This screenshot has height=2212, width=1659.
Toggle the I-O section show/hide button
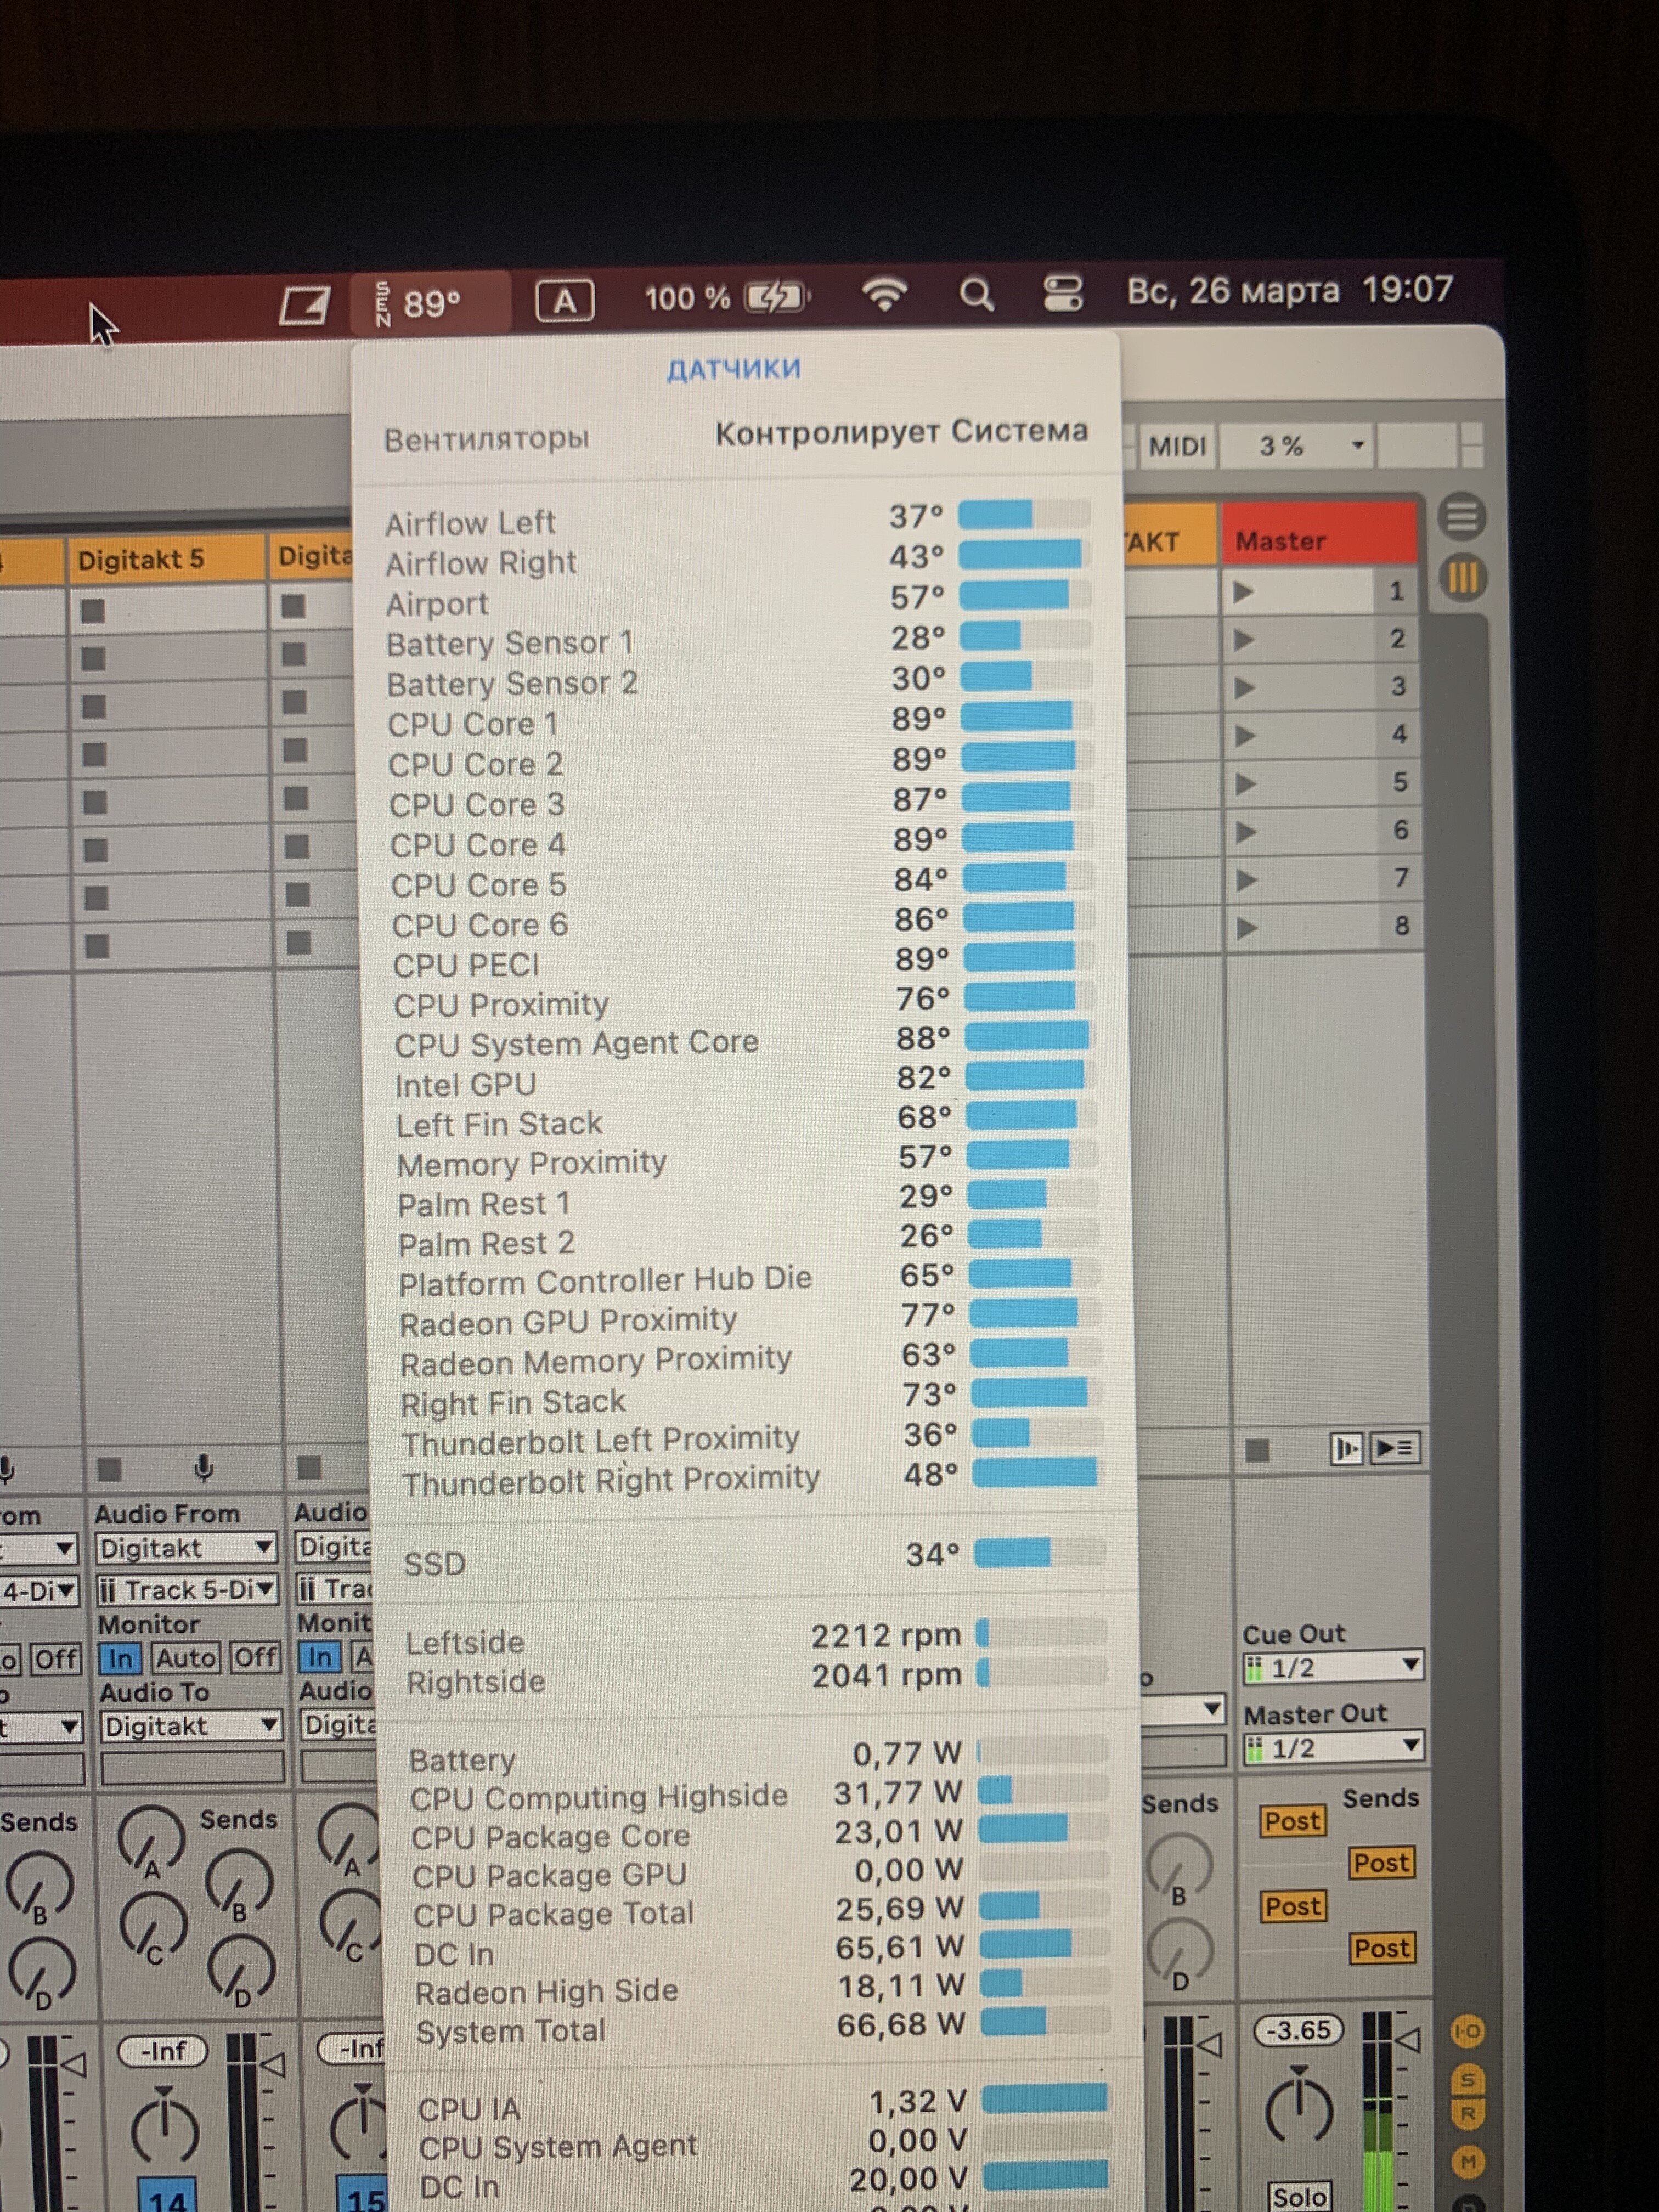pos(1467,2031)
